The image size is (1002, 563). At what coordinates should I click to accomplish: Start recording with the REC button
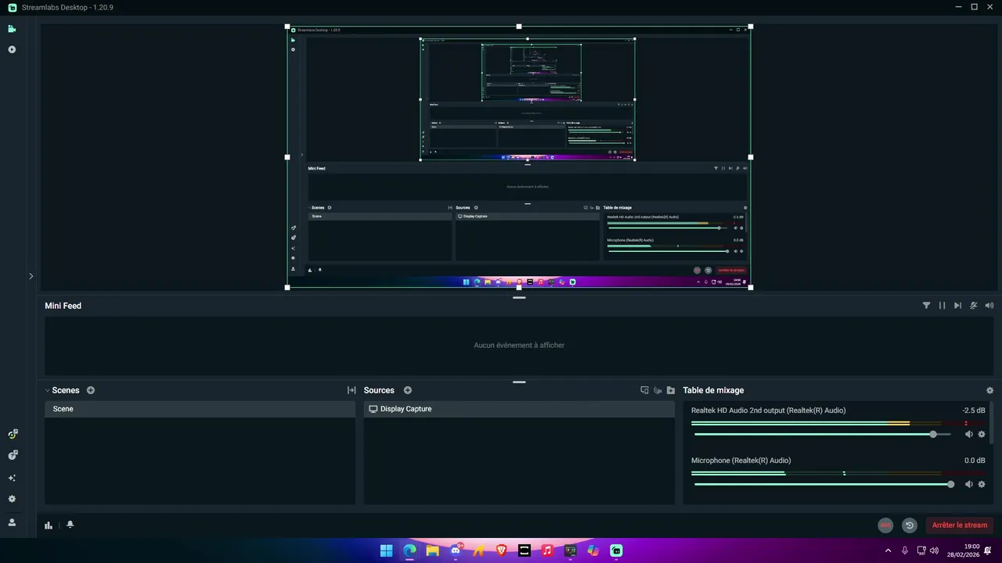pos(885,525)
